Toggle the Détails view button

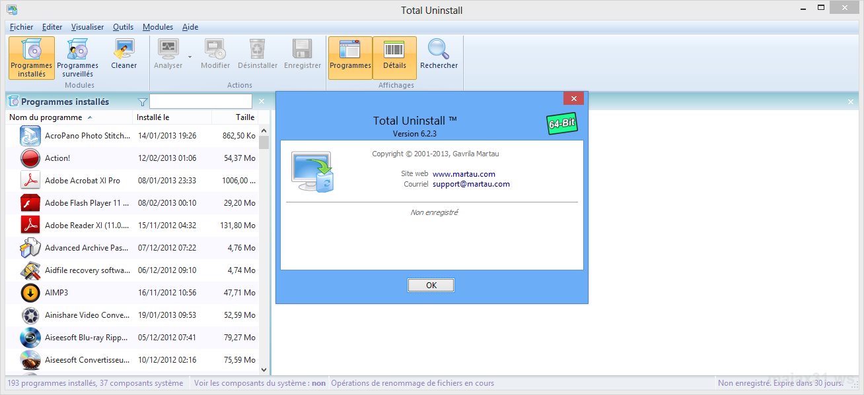tap(394, 57)
